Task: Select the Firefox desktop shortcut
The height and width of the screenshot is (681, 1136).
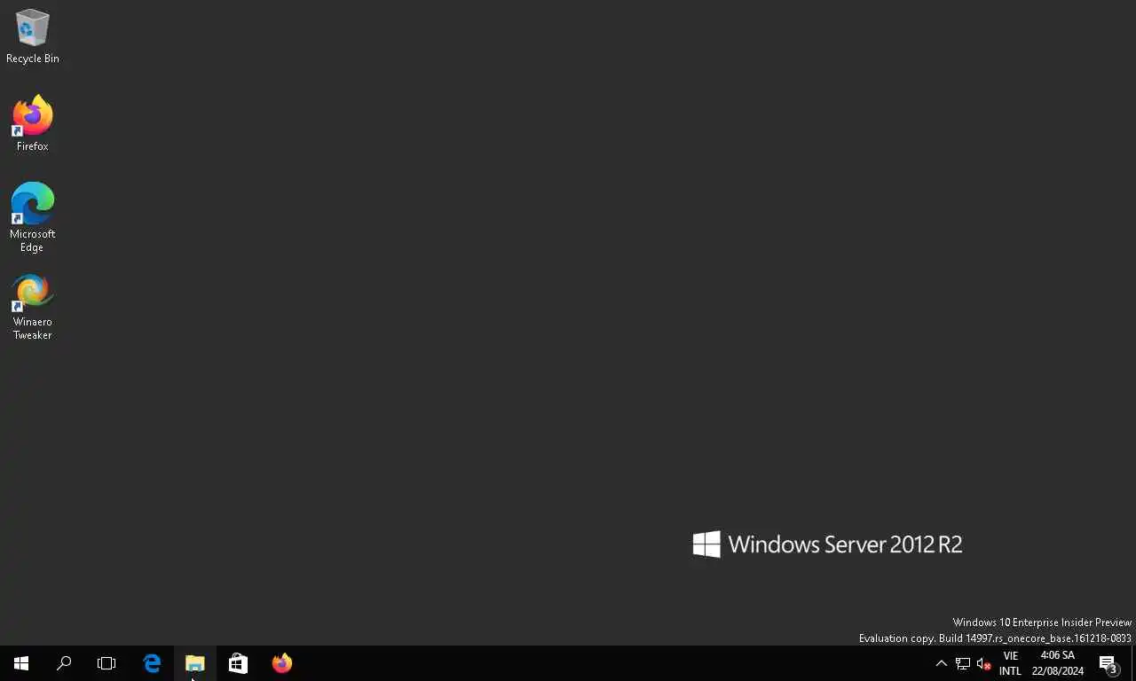Action: pyautogui.click(x=32, y=123)
